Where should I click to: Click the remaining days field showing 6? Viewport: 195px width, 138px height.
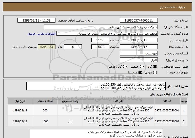[73, 47]
